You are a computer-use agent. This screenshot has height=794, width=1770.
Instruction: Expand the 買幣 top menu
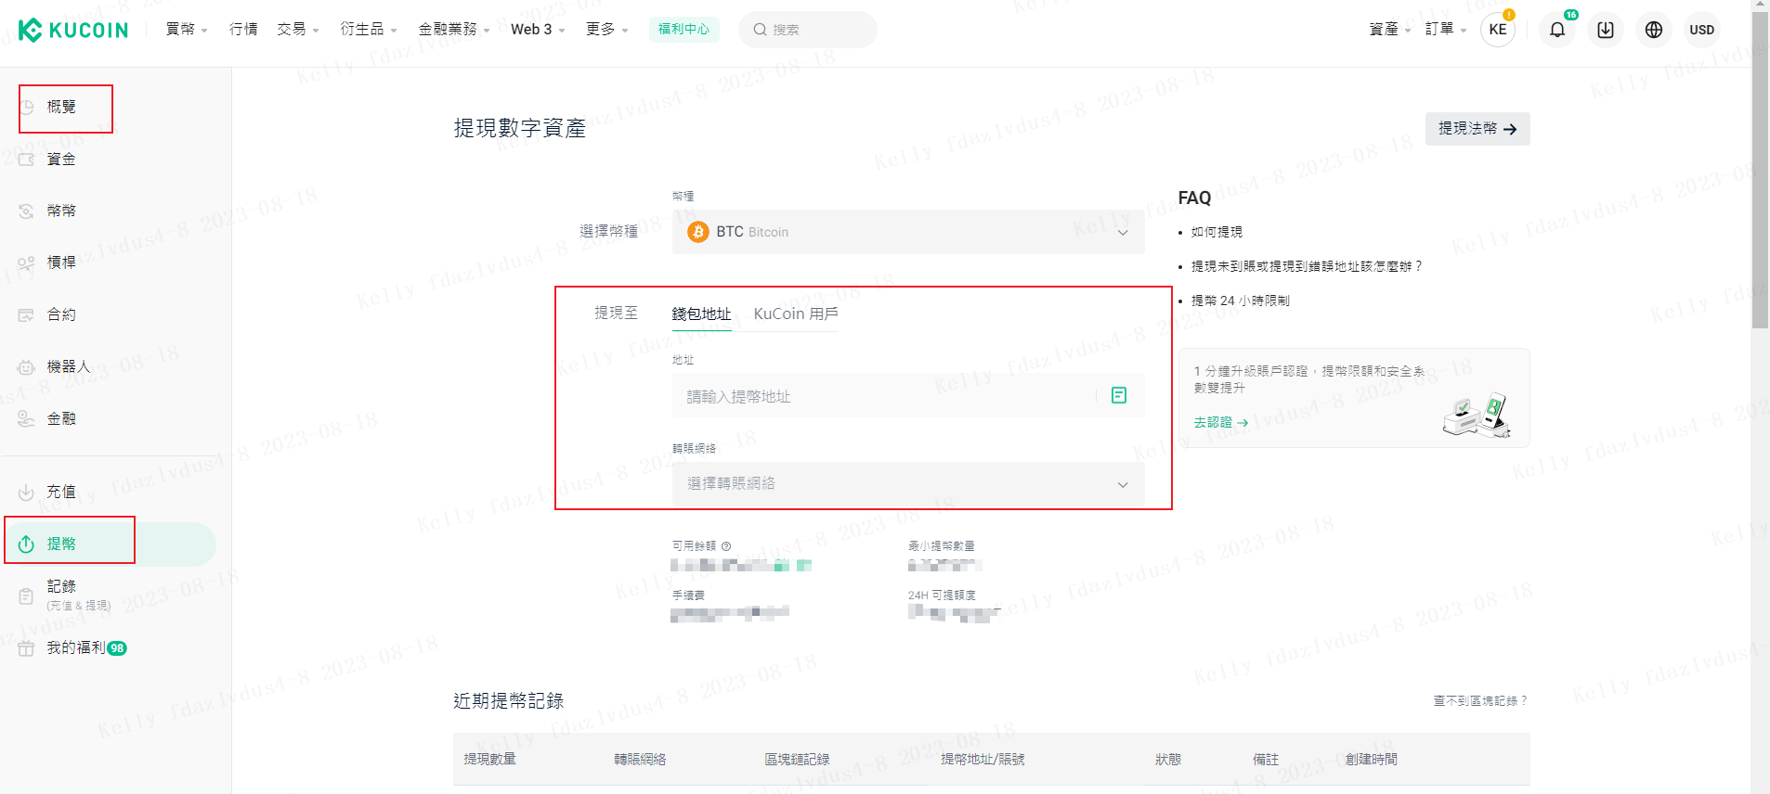pyautogui.click(x=186, y=30)
